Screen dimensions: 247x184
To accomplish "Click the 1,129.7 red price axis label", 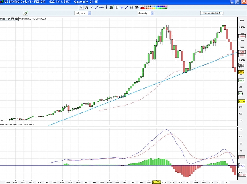I will tap(242, 52).
